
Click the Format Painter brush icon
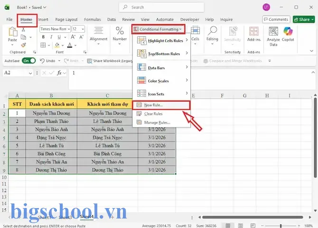click(24, 45)
